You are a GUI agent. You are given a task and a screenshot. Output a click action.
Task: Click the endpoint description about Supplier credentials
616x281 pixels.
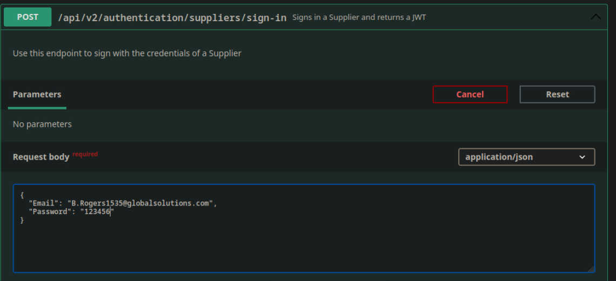tap(127, 53)
